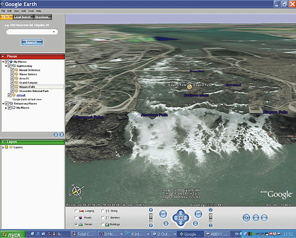Image resolution: width=296 pixels, height=238 pixels.
Task: Click the Search button
Action: click(x=32, y=42)
